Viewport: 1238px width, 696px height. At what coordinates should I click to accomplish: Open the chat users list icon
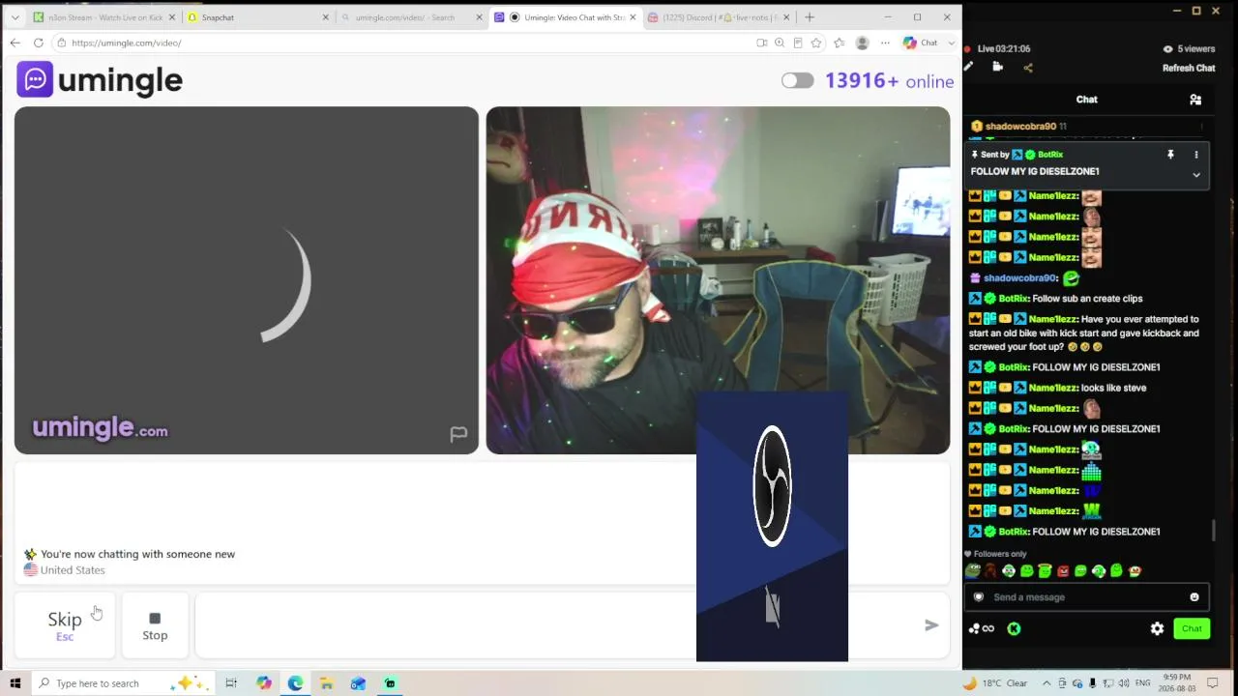pos(1195,100)
